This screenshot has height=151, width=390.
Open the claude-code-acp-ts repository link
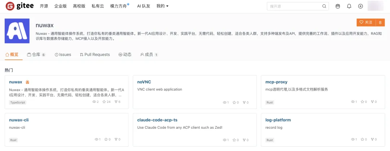pos(157,120)
